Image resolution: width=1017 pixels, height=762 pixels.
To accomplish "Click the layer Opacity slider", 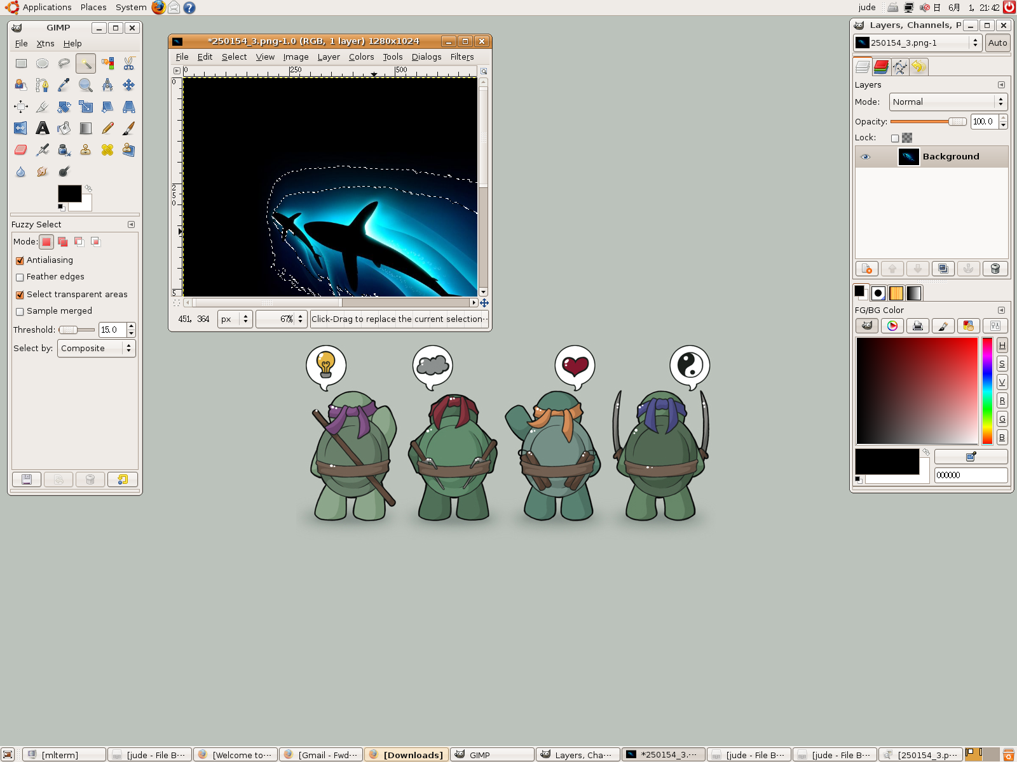I will (x=928, y=122).
